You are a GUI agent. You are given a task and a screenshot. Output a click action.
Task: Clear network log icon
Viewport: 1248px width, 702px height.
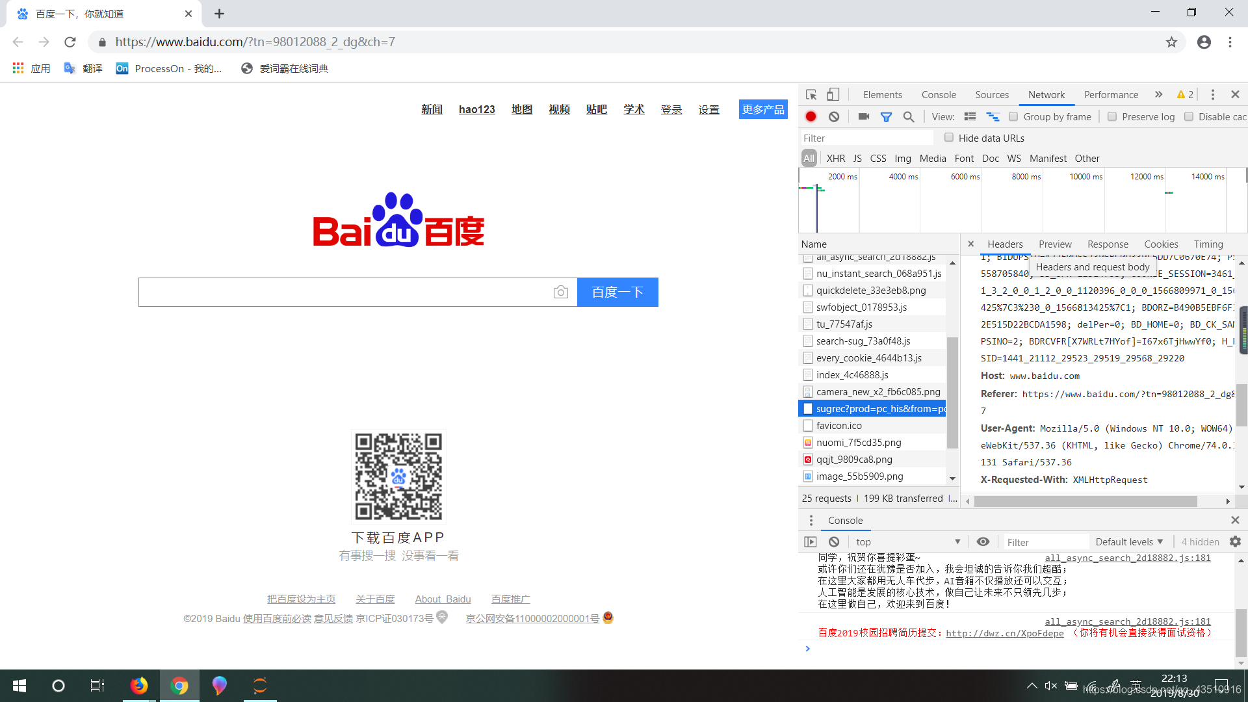pyautogui.click(x=834, y=117)
